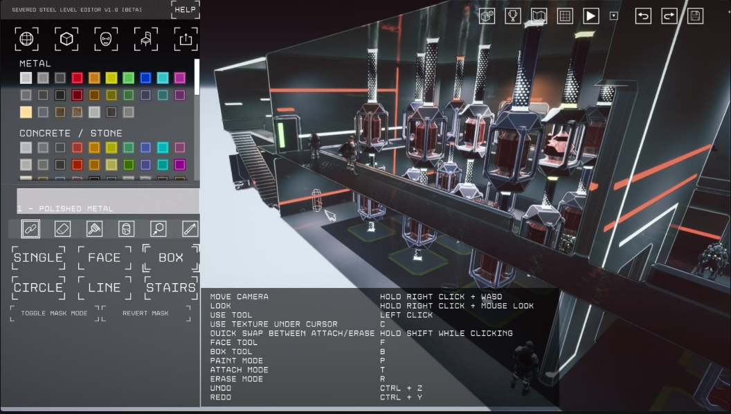This screenshot has width=731, height=414.
Task: Pick the cyan Concrete / Stone swatch in first row
Action: (x=163, y=147)
